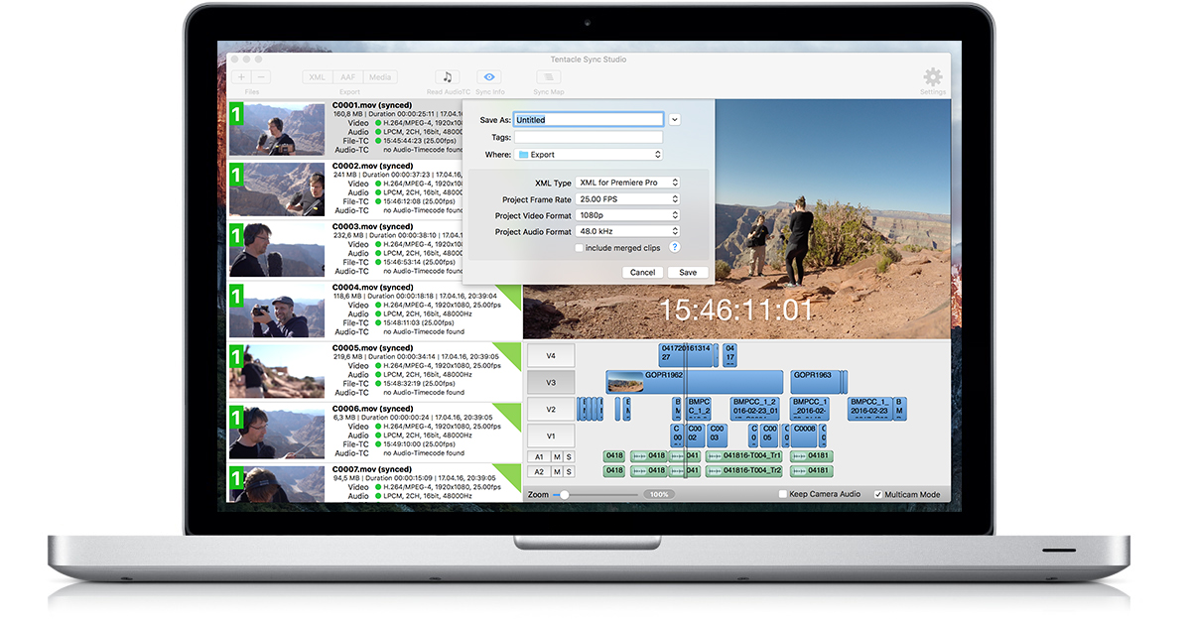The image size is (1191, 625).
Task: Mute audio track A2 with M button
Action: pyautogui.click(x=558, y=470)
